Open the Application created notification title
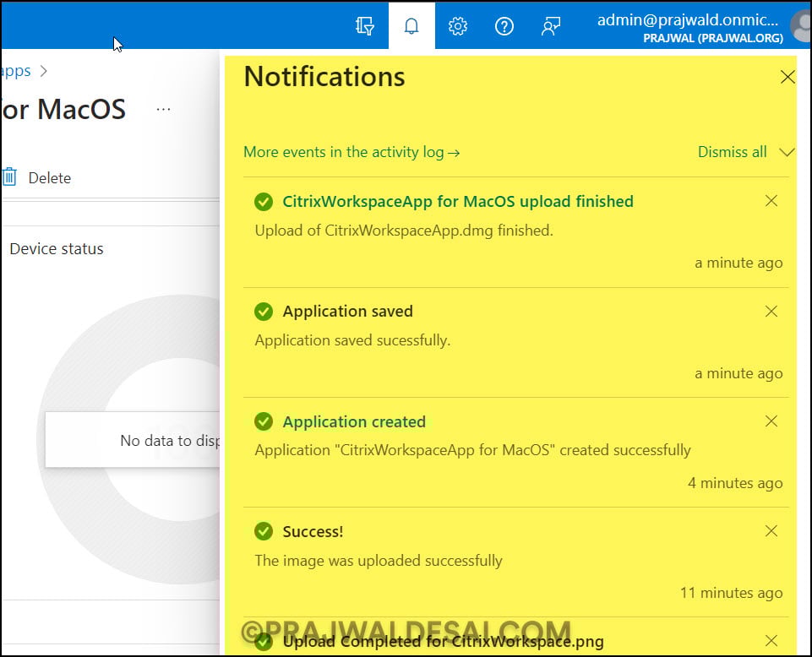The height and width of the screenshot is (657, 812). click(354, 422)
